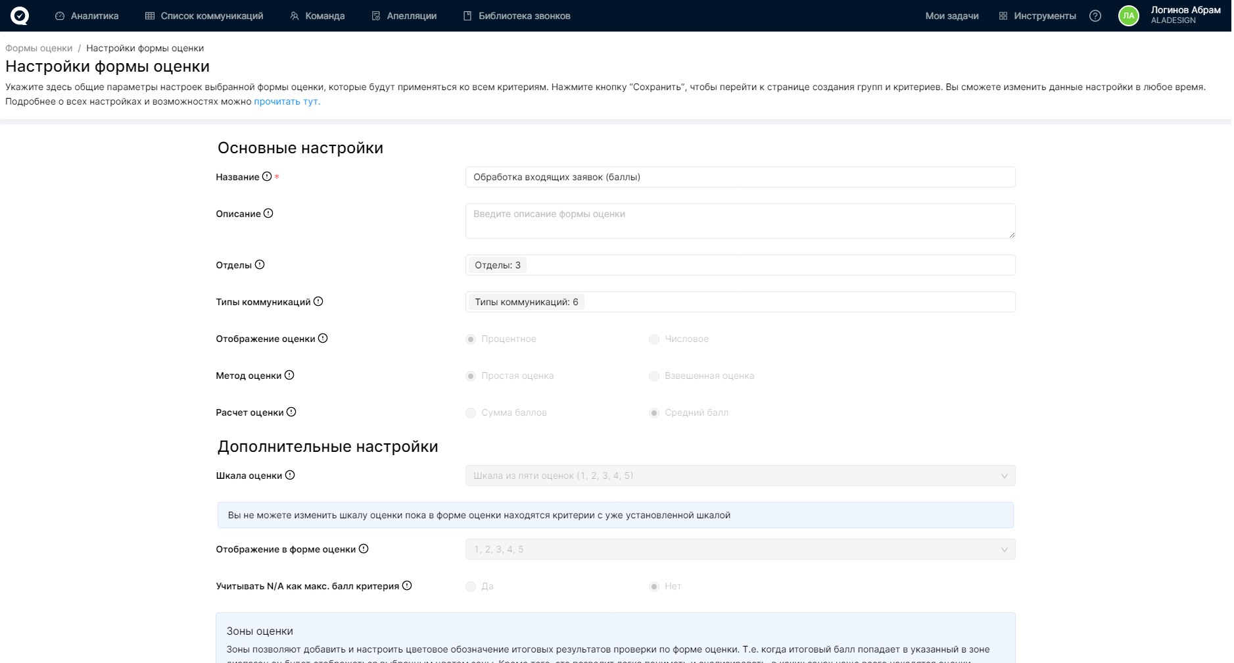The height and width of the screenshot is (663, 1234).
Task: Click the Типы коммуникаций: 6 tag
Action: pyautogui.click(x=527, y=302)
